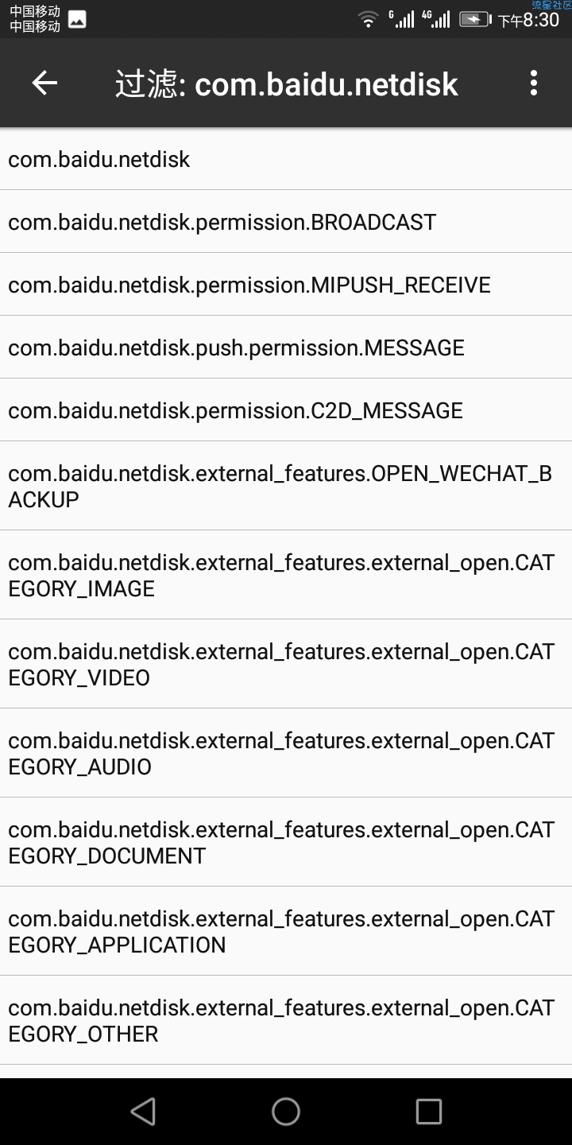This screenshot has height=1145, width=572.
Task: Open the OPEN_WECHAT_BACKUP entry
Action: [286, 486]
